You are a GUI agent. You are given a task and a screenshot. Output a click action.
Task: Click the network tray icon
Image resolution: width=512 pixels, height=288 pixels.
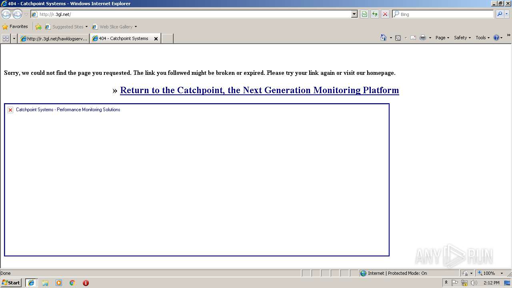point(464,283)
